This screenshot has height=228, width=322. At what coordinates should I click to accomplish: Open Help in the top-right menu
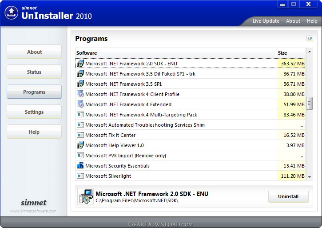312,21
